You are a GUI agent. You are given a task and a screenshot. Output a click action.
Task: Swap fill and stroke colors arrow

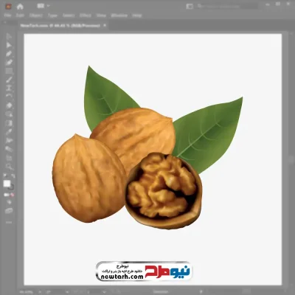(13, 176)
